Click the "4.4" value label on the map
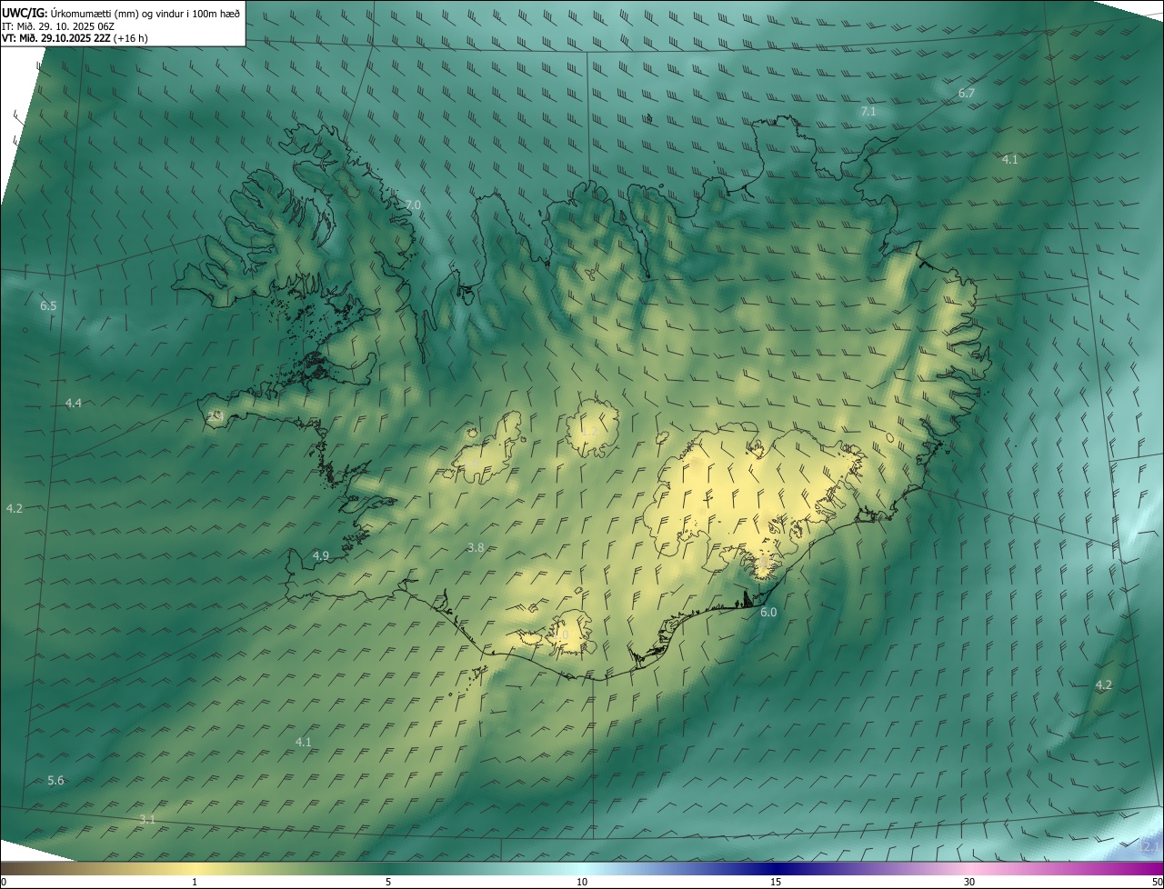The height and width of the screenshot is (889, 1164). (x=74, y=403)
